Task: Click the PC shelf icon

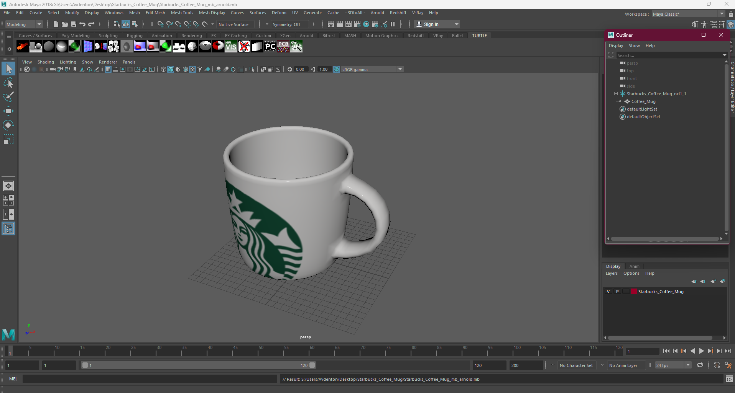Action: pos(270,47)
